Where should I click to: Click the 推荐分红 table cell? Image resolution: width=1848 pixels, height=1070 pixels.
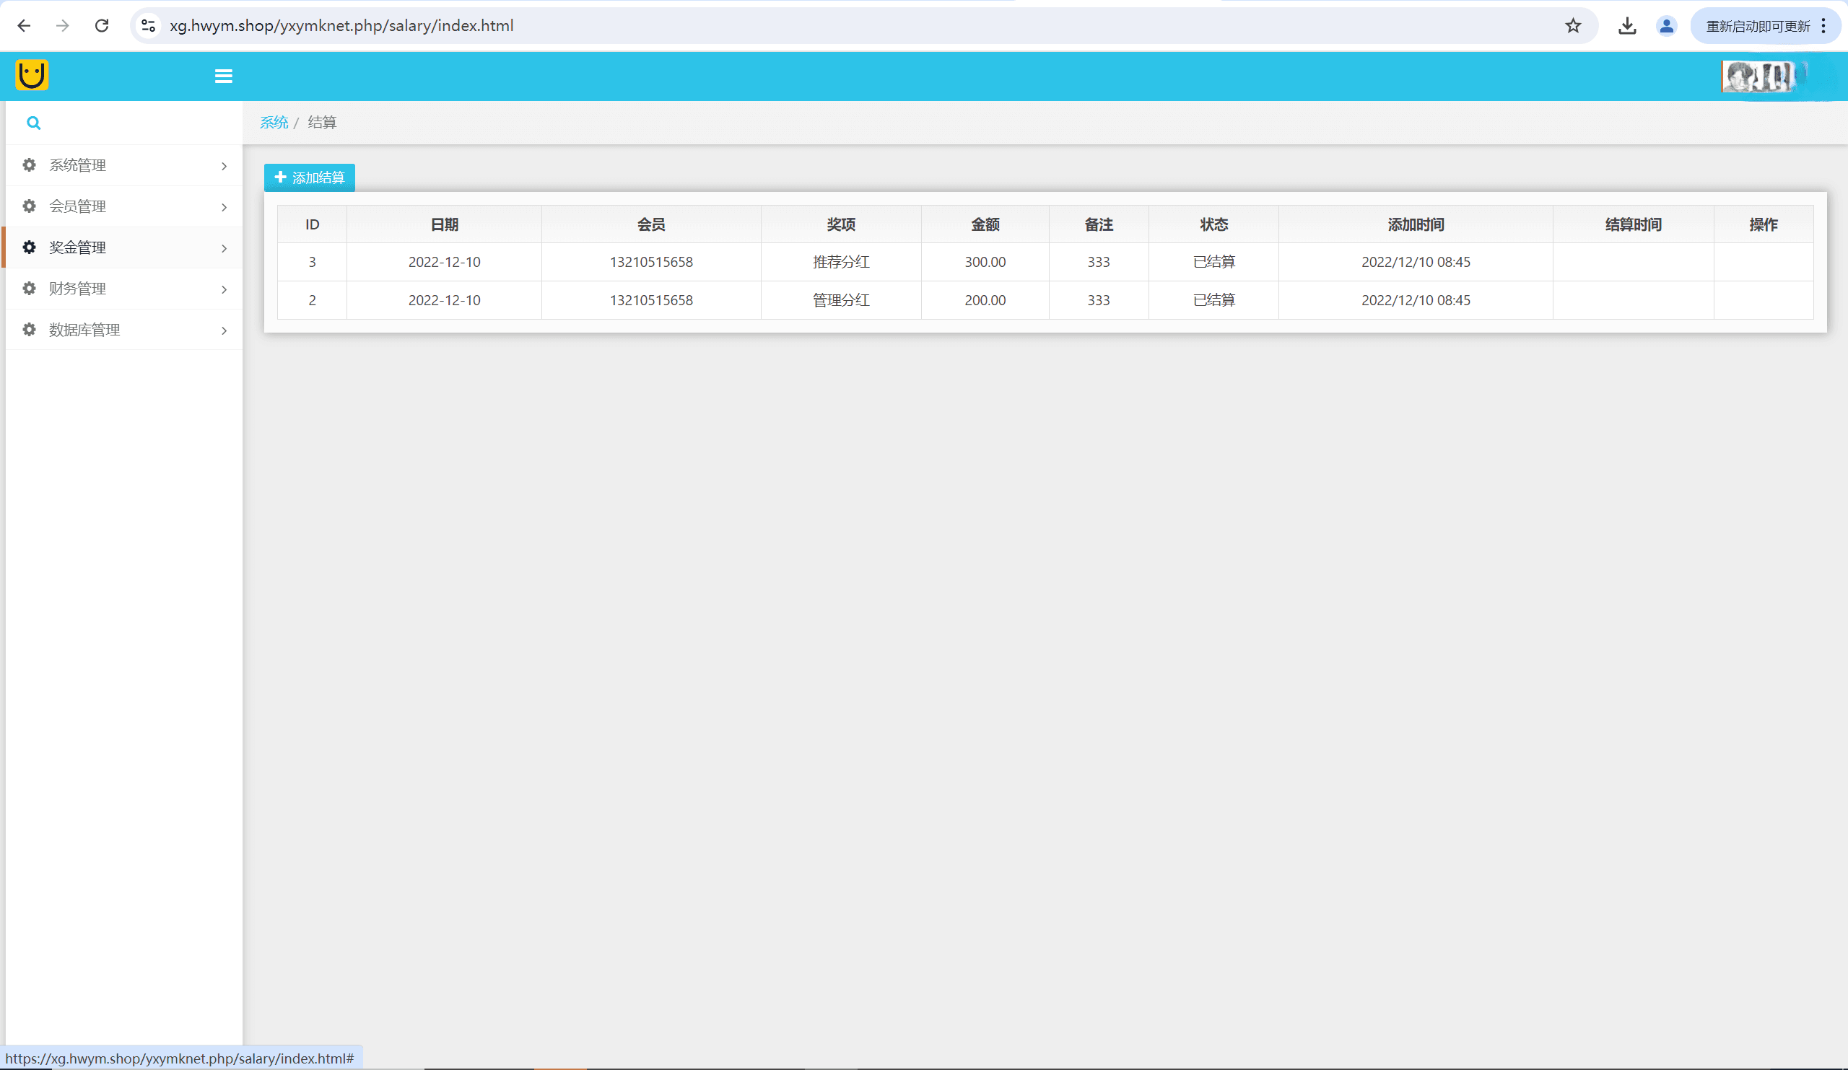840,262
